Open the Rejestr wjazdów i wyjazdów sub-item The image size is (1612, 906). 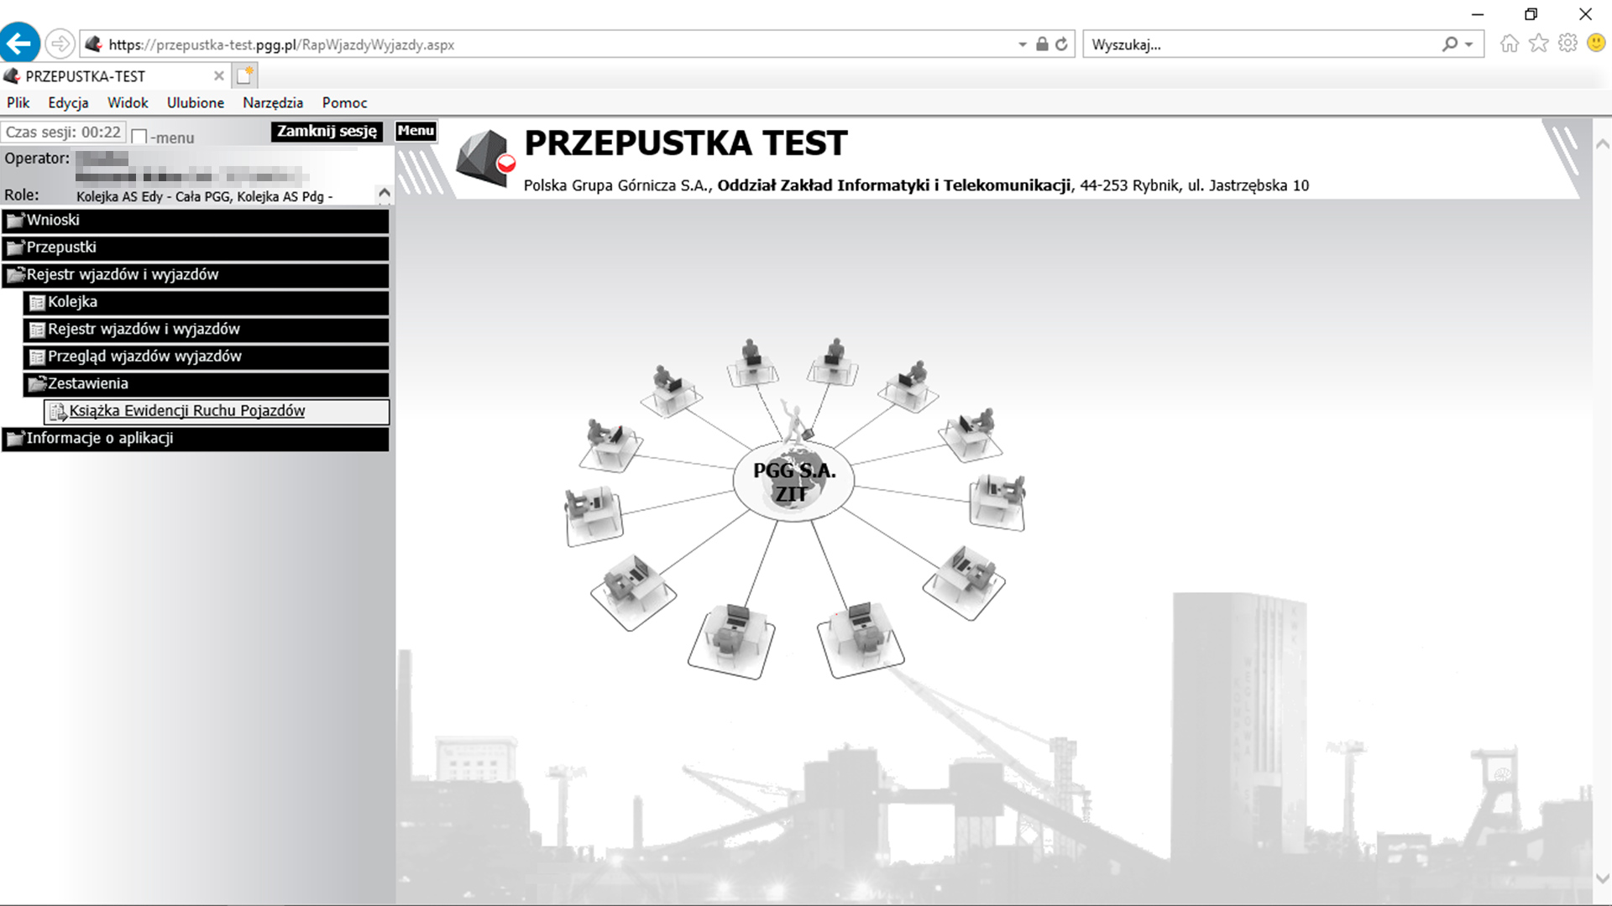point(207,330)
